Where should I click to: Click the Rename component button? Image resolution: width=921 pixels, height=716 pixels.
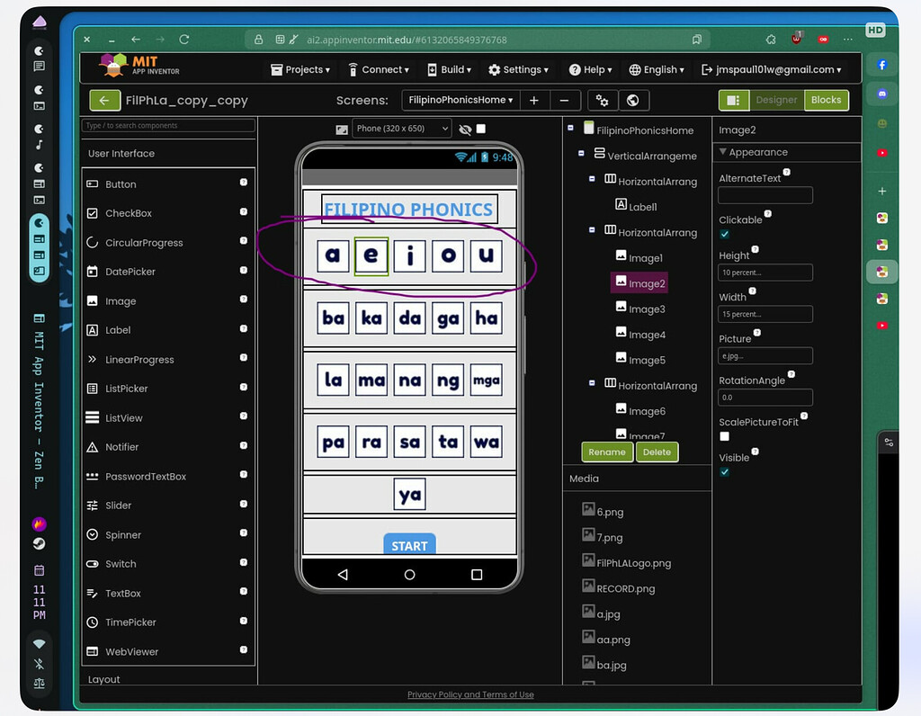click(x=607, y=452)
